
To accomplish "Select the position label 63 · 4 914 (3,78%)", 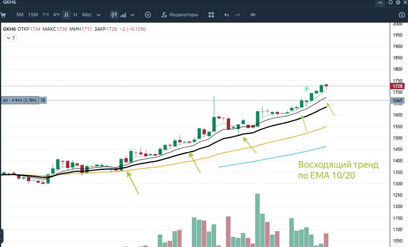I will point(20,100).
